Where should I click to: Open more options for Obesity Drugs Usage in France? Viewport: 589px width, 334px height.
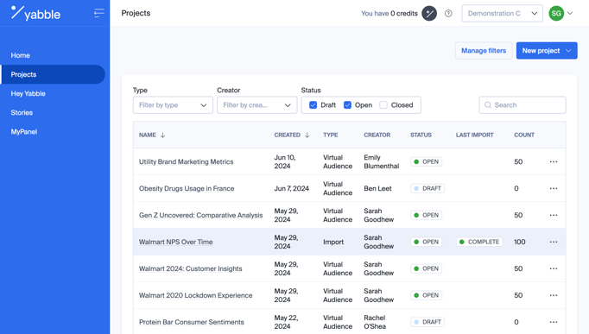pos(554,188)
